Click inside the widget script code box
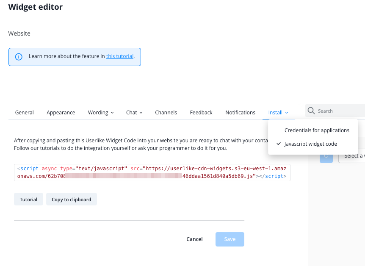The image size is (365, 266). coord(152,172)
